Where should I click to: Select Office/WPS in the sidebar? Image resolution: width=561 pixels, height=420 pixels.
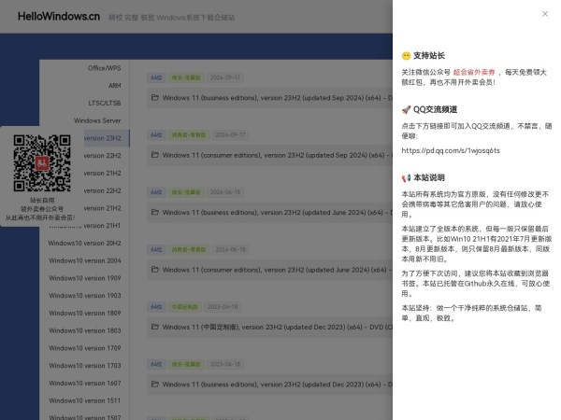click(x=104, y=68)
